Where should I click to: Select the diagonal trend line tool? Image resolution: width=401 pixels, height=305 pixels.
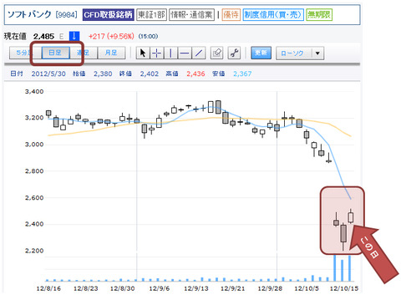(199, 53)
